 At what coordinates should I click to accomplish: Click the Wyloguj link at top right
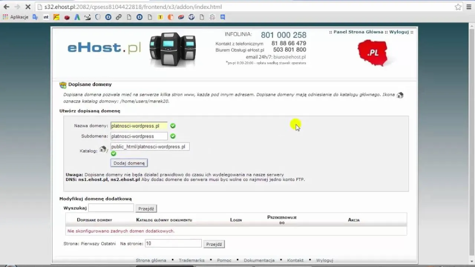click(399, 32)
